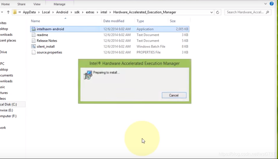Sort by the Size column header
278x159 pixels.
[173, 21]
